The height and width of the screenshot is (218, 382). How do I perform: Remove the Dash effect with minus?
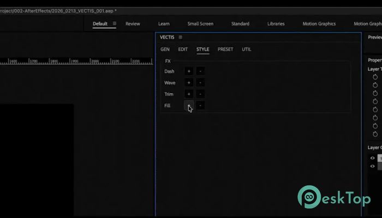pos(200,71)
